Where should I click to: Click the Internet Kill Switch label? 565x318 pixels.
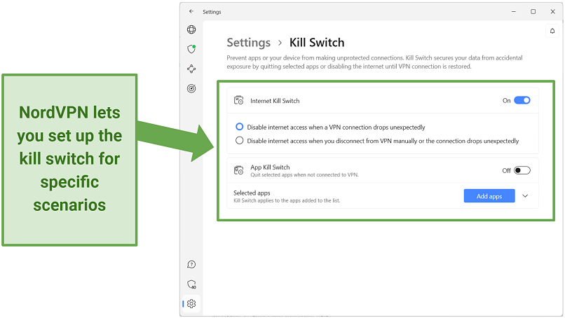point(275,101)
